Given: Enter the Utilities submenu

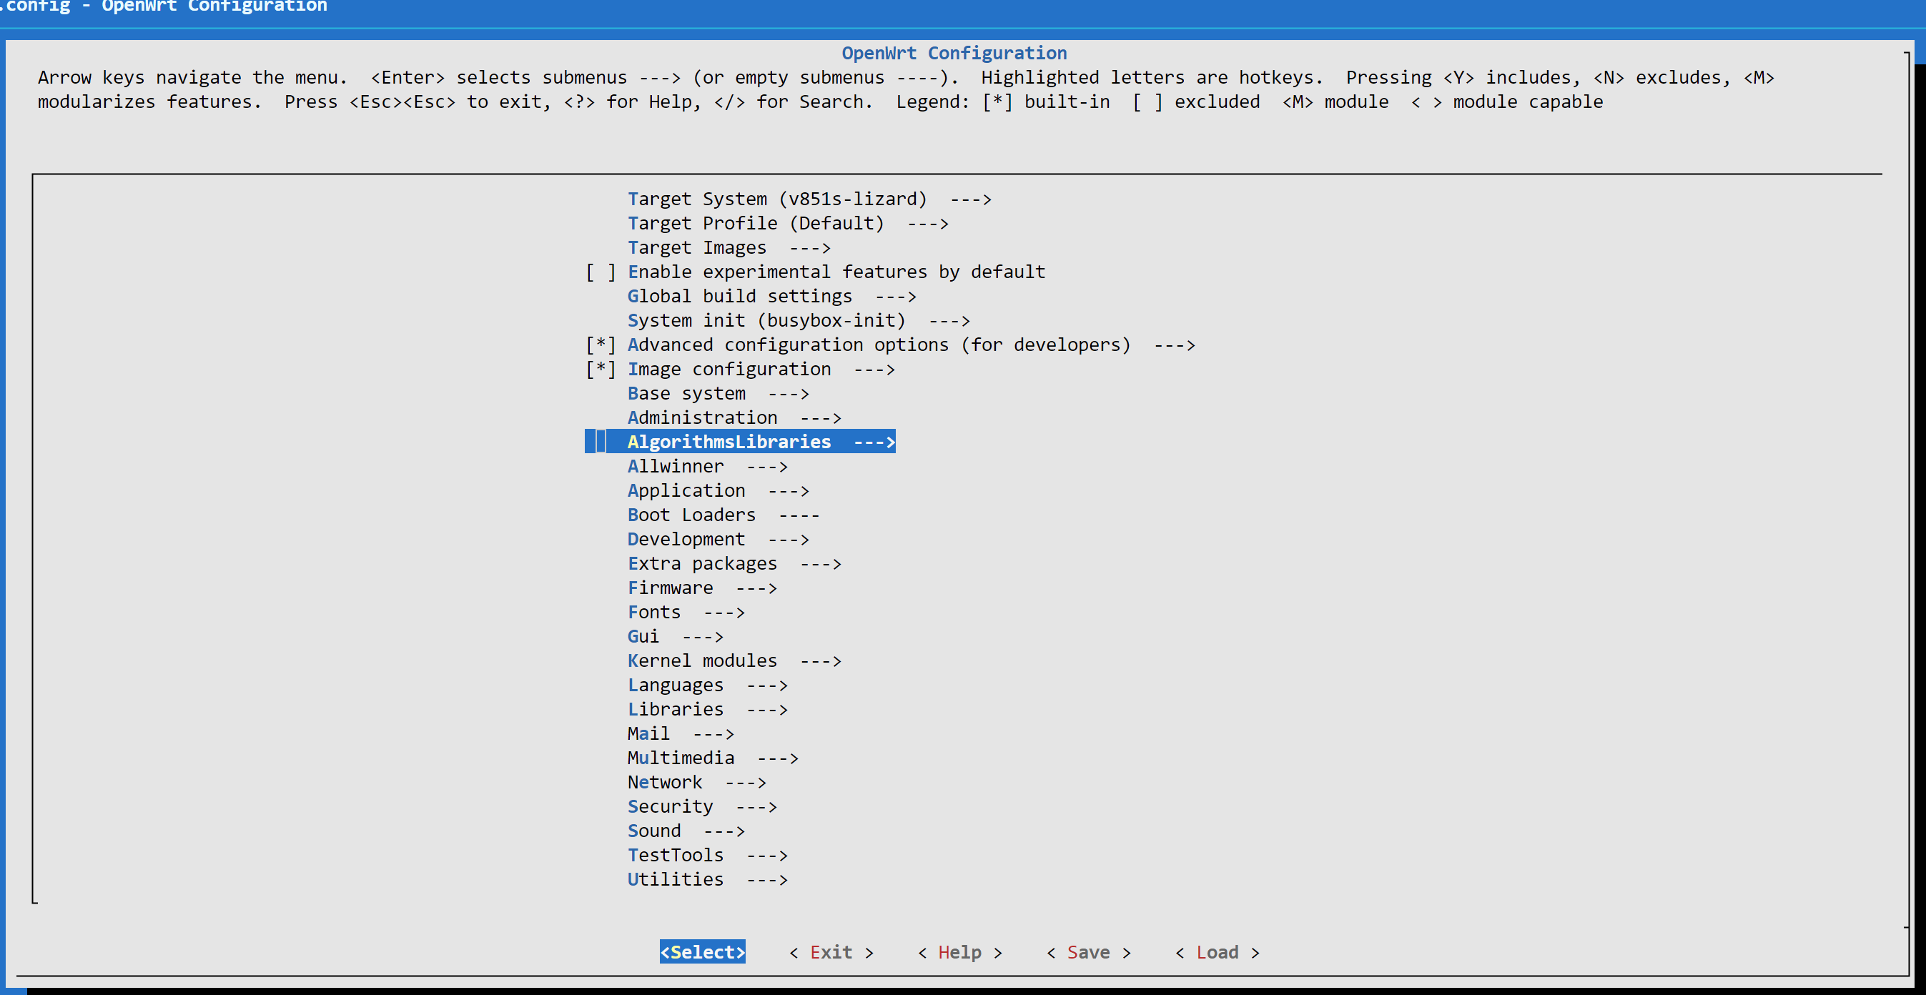Looking at the screenshot, I should coord(675,879).
